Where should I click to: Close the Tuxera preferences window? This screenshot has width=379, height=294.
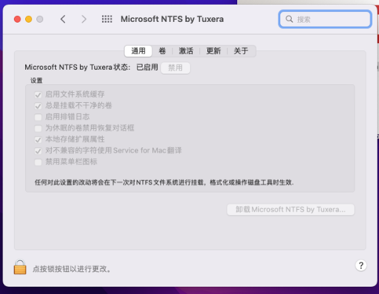pyautogui.click(x=17, y=19)
